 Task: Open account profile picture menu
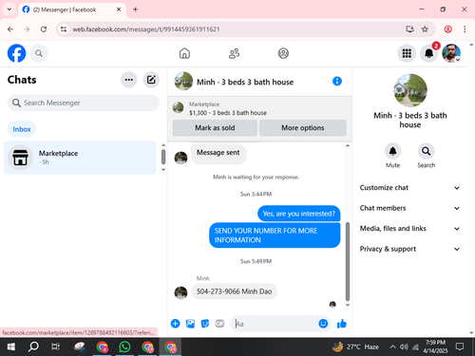(x=451, y=53)
